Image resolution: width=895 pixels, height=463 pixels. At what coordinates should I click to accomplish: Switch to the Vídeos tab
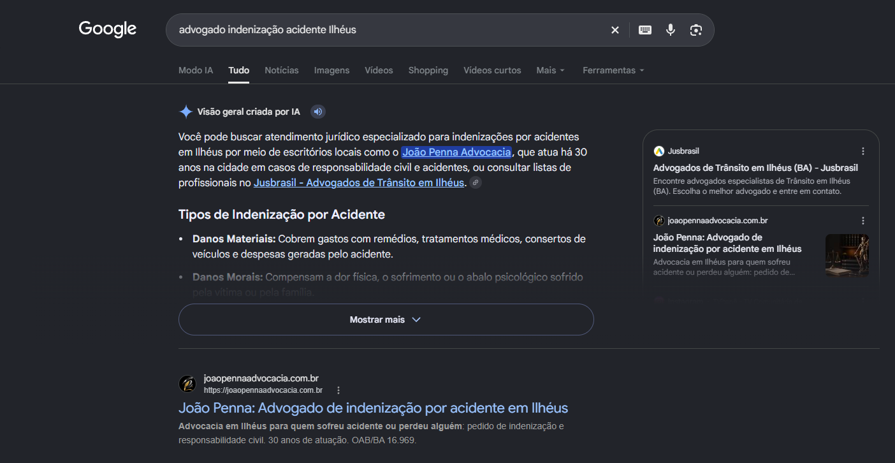pos(379,70)
